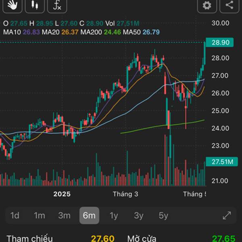The image size is (242, 242).
Task: Switch to the 1y timeframe
Action: point(114,216)
